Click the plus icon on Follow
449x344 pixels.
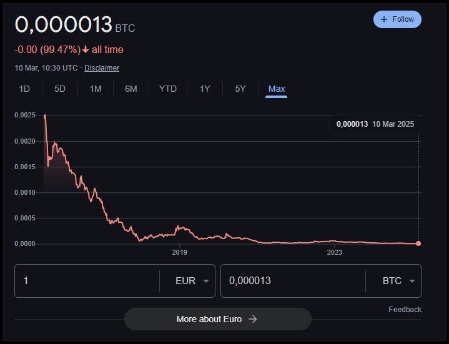click(384, 19)
